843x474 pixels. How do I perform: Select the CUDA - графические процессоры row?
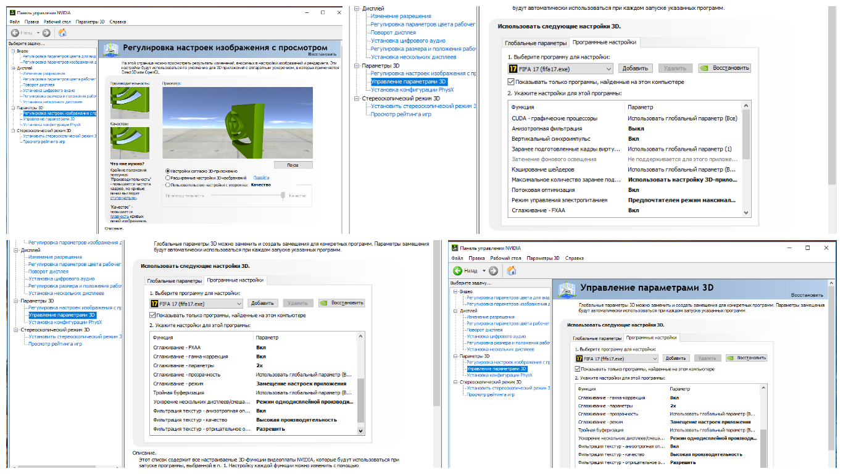[624, 118]
